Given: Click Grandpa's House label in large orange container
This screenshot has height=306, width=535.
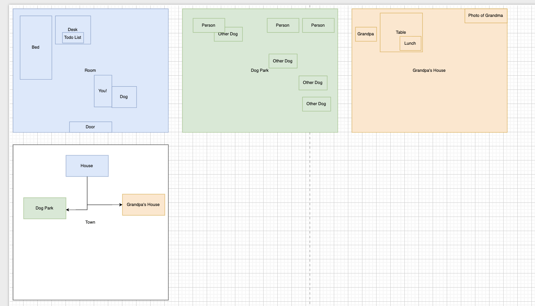Looking at the screenshot, I should [429, 71].
